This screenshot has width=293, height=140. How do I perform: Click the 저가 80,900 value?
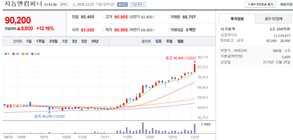click(121, 30)
